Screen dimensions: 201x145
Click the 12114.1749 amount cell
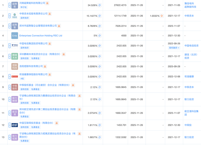[120, 16]
